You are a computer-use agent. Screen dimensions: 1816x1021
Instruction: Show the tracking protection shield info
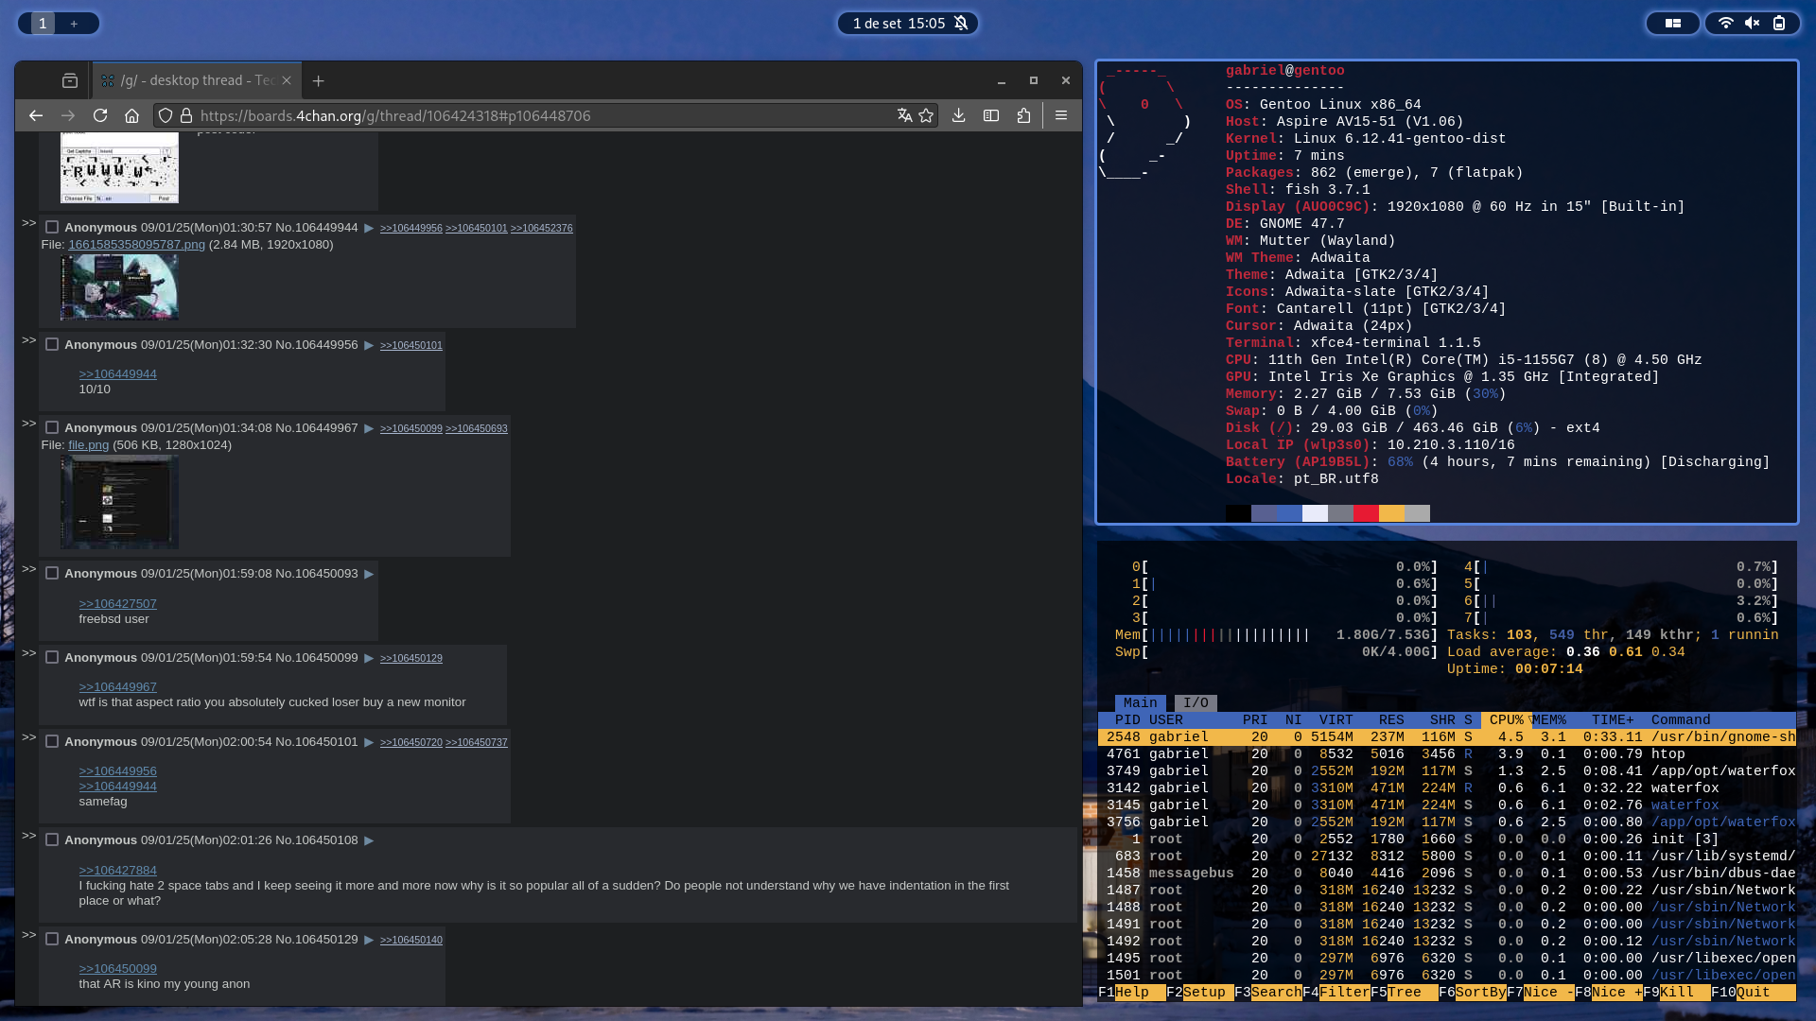coord(166,115)
